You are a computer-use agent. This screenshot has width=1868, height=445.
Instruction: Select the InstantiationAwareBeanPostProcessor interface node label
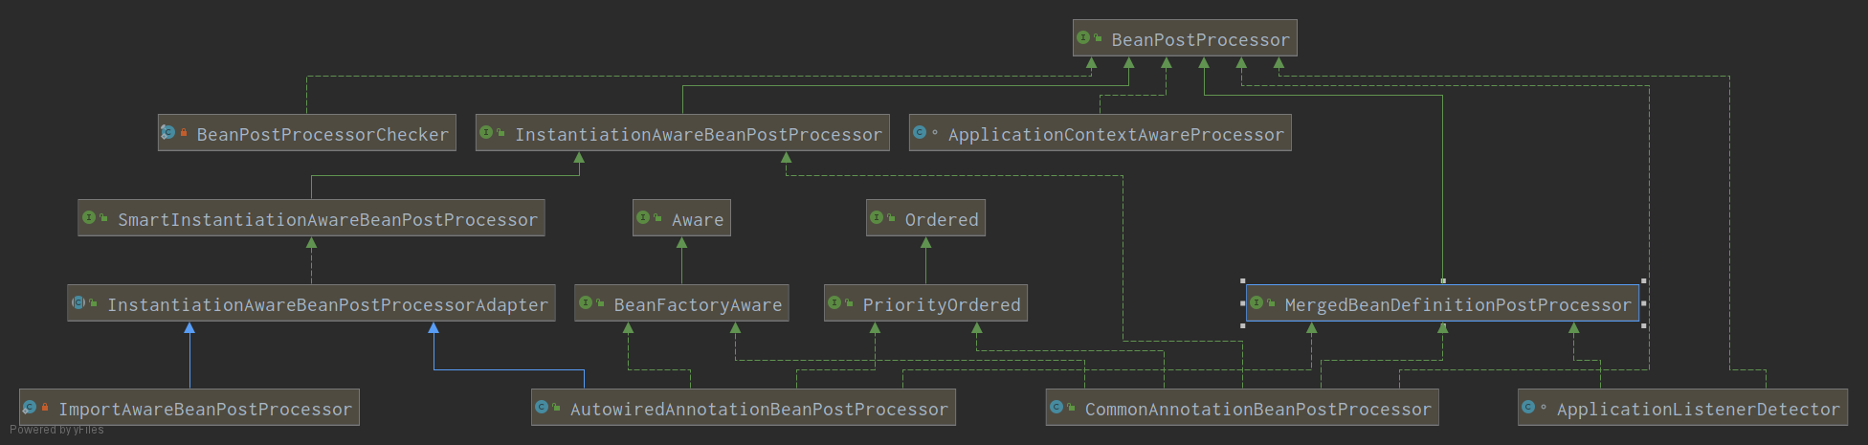[x=698, y=135]
